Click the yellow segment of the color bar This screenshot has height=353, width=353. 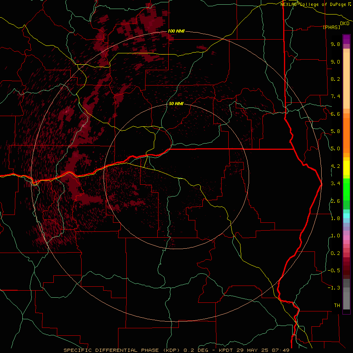(x=346, y=168)
